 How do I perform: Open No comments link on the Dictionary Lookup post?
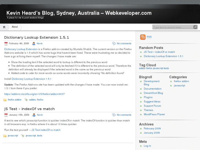[x=124, y=43]
